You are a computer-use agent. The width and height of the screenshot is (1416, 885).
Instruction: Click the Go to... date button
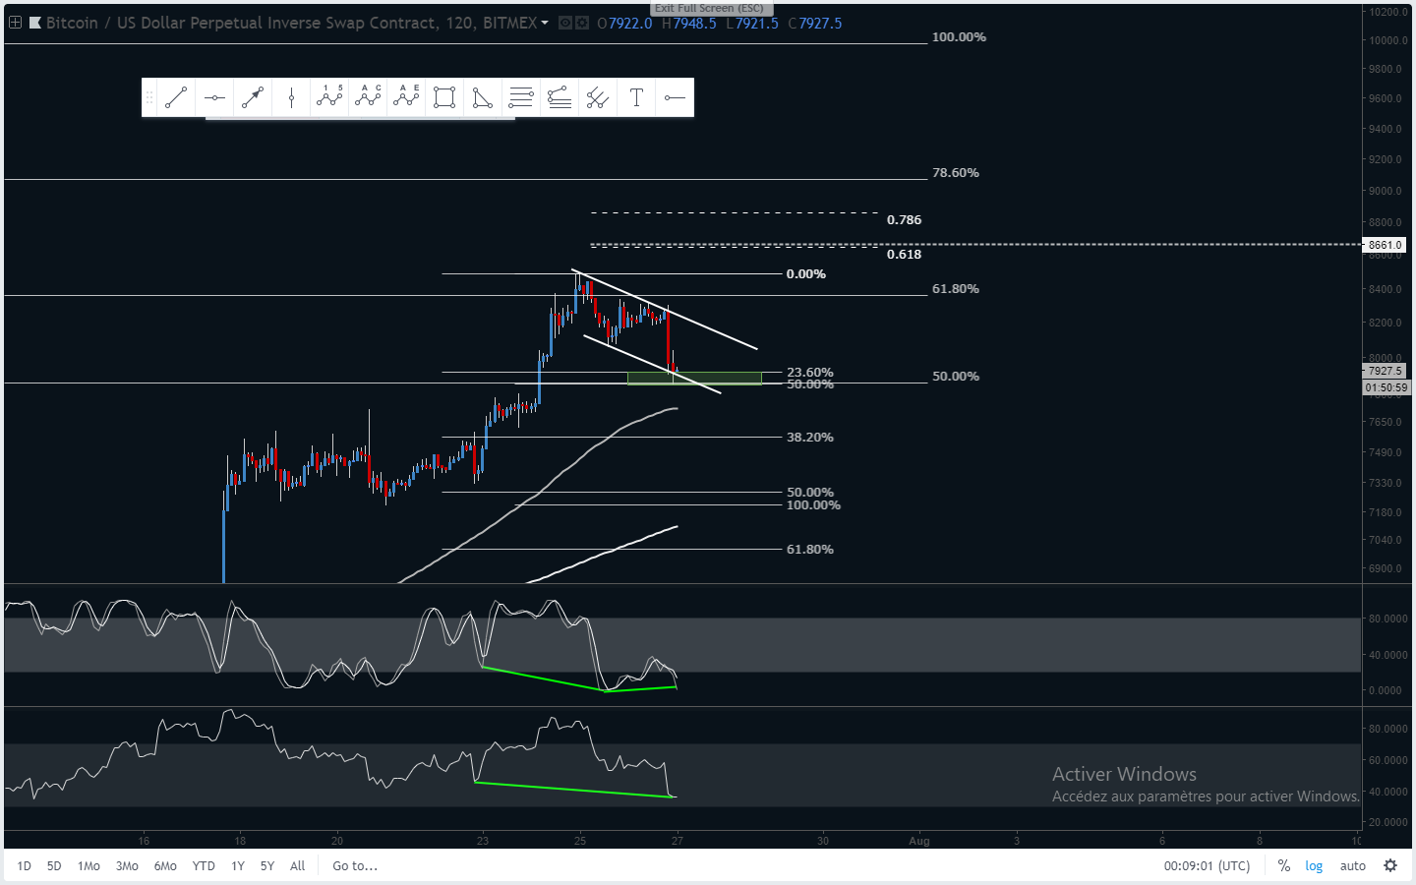click(x=354, y=866)
